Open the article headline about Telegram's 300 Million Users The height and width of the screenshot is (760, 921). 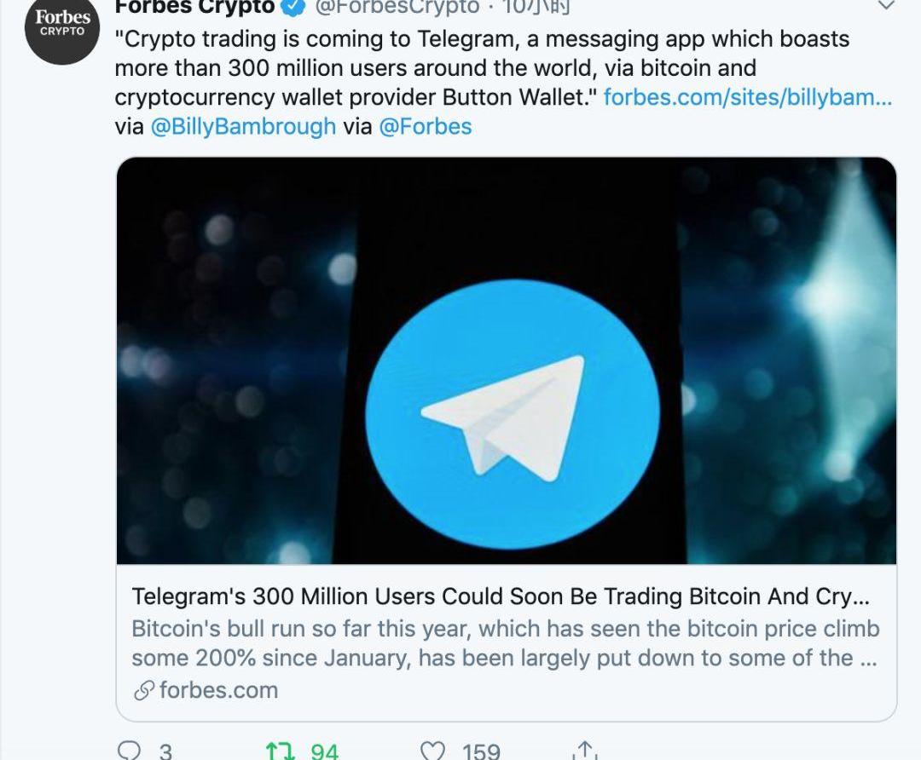[x=501, y=596]
